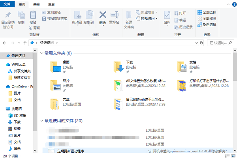Switch to large icons view in status bar

point(233,156)
